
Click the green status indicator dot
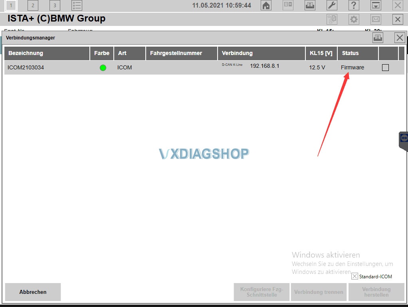tap(103, 68)
